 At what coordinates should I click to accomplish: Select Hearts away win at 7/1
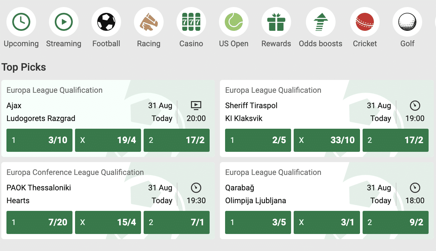pos(176,222)
